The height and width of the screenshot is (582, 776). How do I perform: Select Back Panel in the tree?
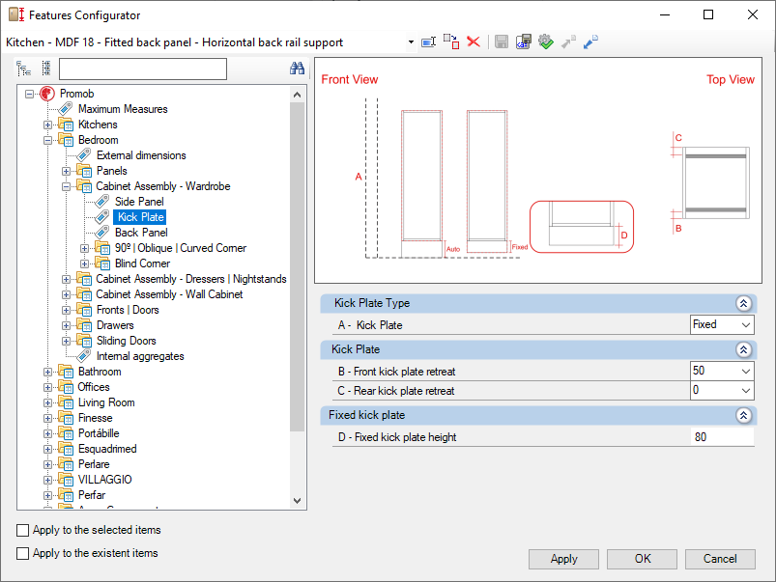[141, 233]
